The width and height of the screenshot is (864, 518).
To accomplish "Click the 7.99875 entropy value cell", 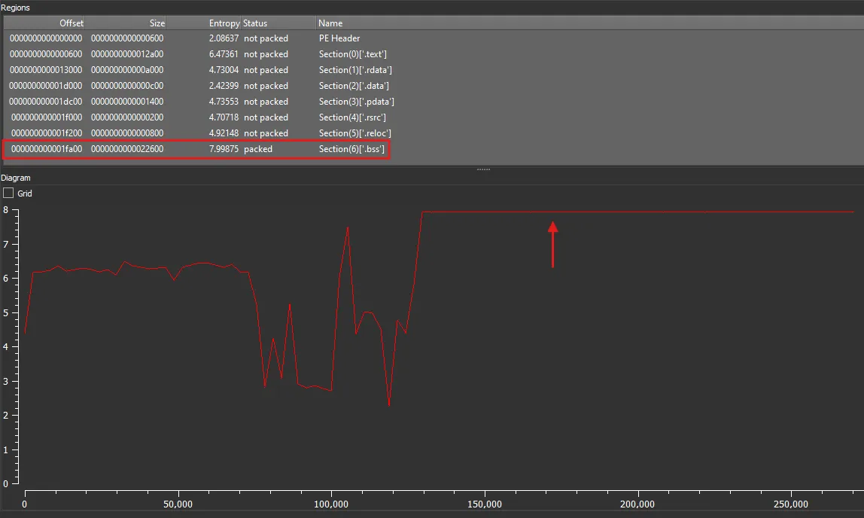I will pyautogui.click(x=224, y=149).
